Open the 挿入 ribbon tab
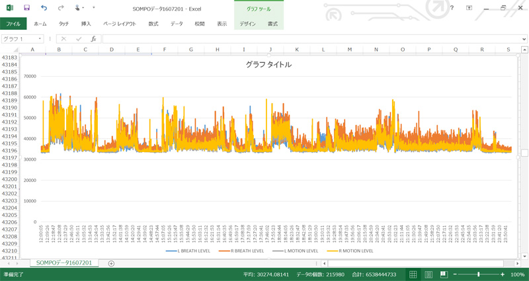 [x=86, y=24]
